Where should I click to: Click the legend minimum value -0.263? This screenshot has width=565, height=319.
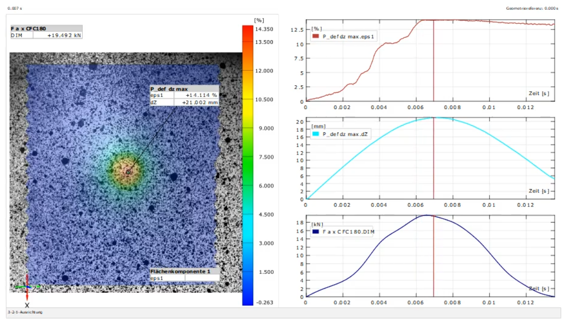click(265, 303)
